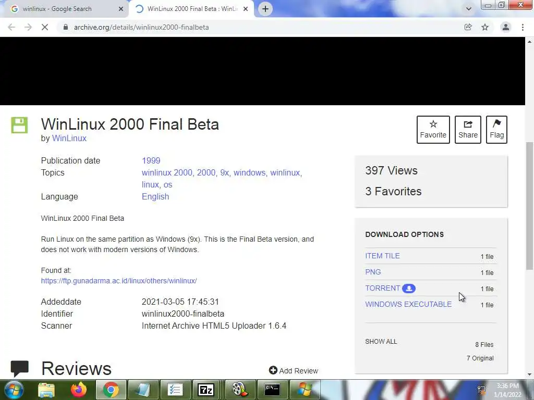534x400 pixels.
Task: Bookmark this page with the star icon
Action: point(485,27)
